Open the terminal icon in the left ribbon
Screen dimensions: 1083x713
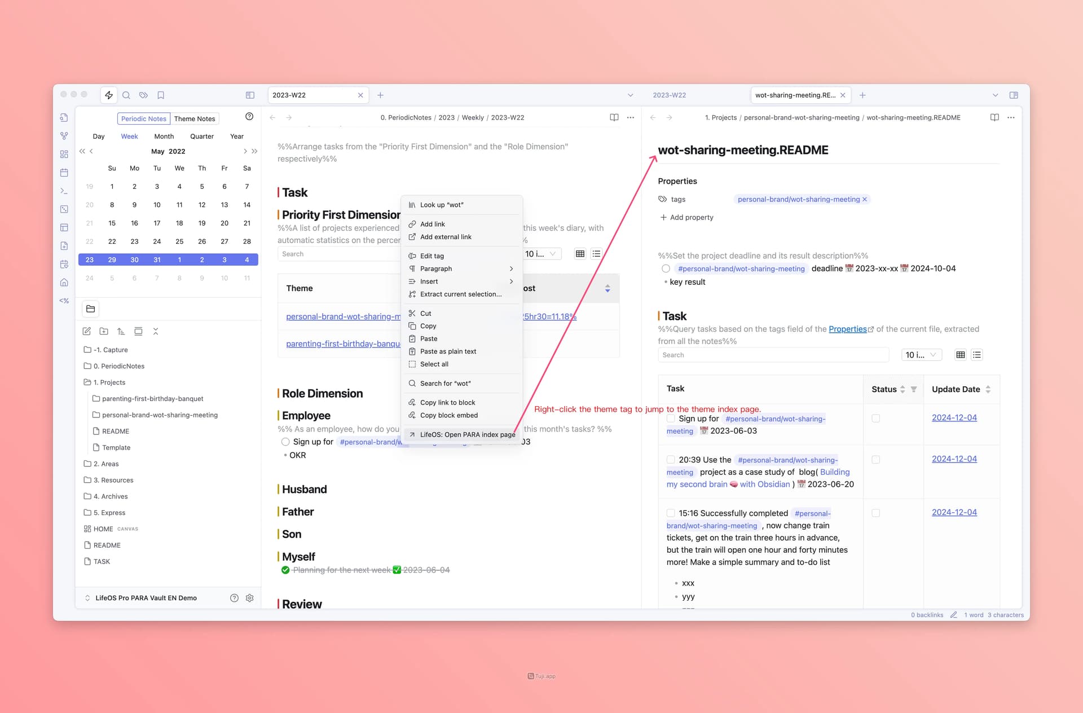coord(64,190)
